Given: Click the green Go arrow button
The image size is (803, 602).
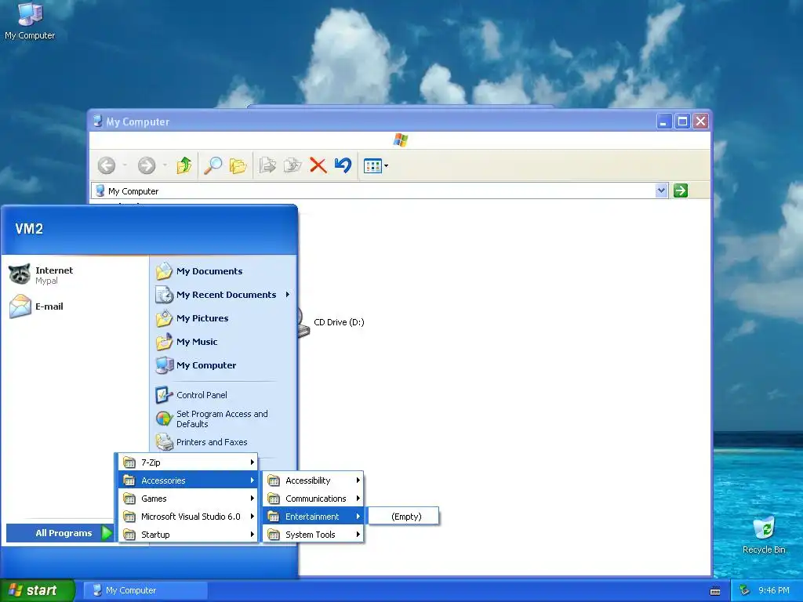Looking at the screenshot, I should [681, 190].
